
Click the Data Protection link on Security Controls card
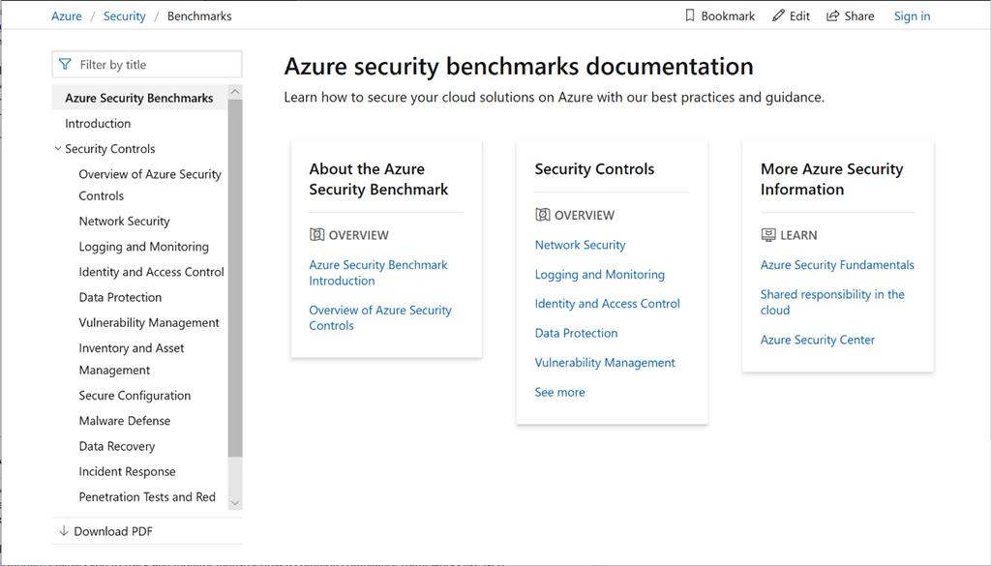pyautogui.click(x=576, y=333)
